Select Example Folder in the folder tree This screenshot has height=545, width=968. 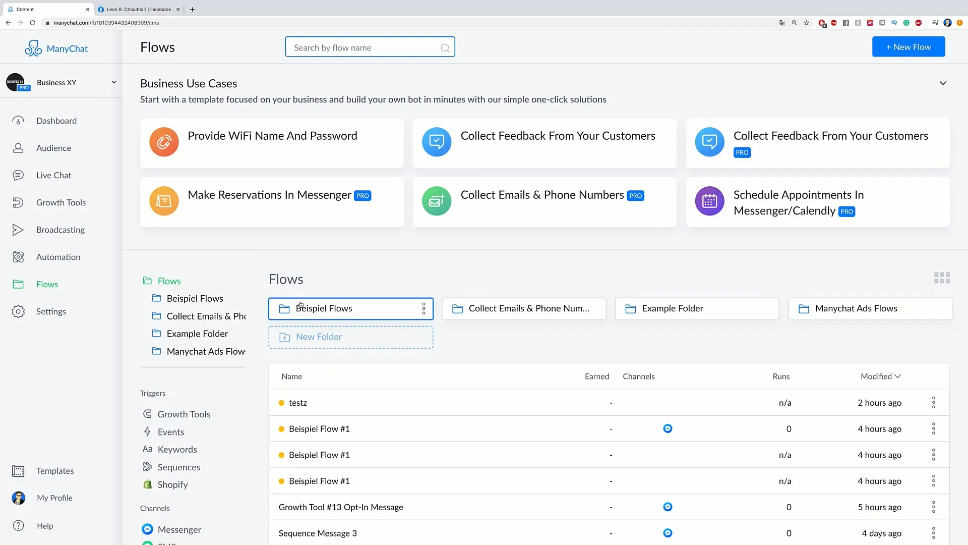[197, 334]
